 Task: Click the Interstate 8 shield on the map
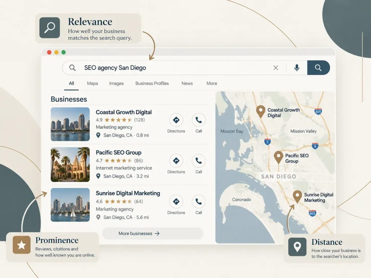coord(315,146)
